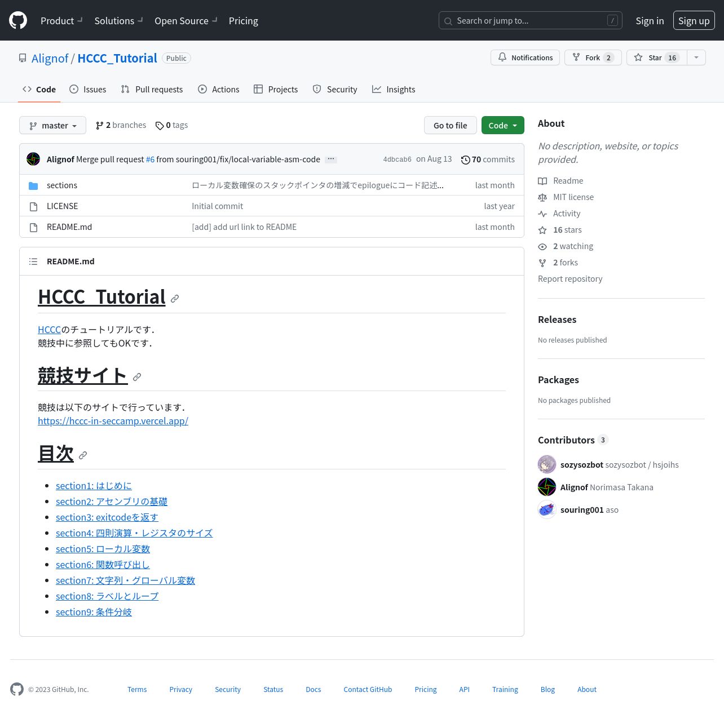Click the Notifications bell button

click(525, 57)
